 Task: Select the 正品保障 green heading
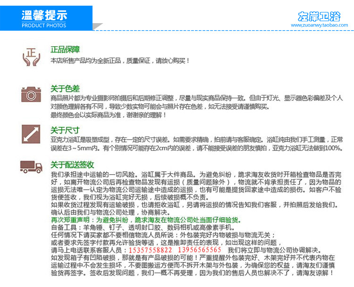(x=65, y=50)
